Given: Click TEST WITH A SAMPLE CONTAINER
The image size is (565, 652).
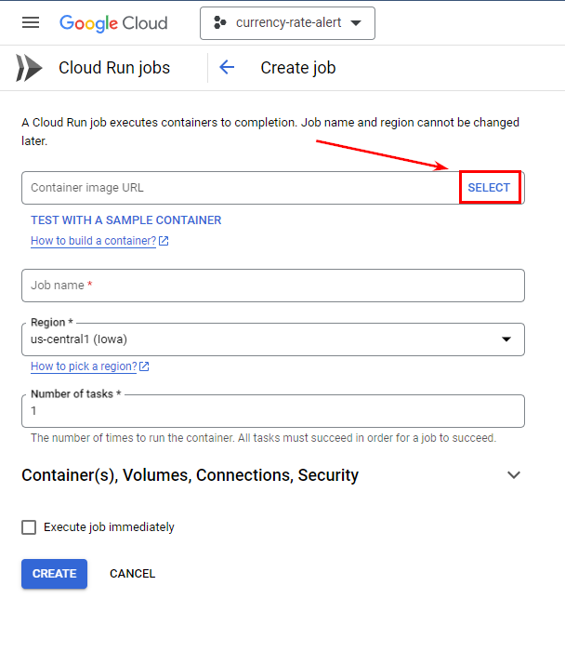Looking at the screenshot, I should tap(126, 220).
